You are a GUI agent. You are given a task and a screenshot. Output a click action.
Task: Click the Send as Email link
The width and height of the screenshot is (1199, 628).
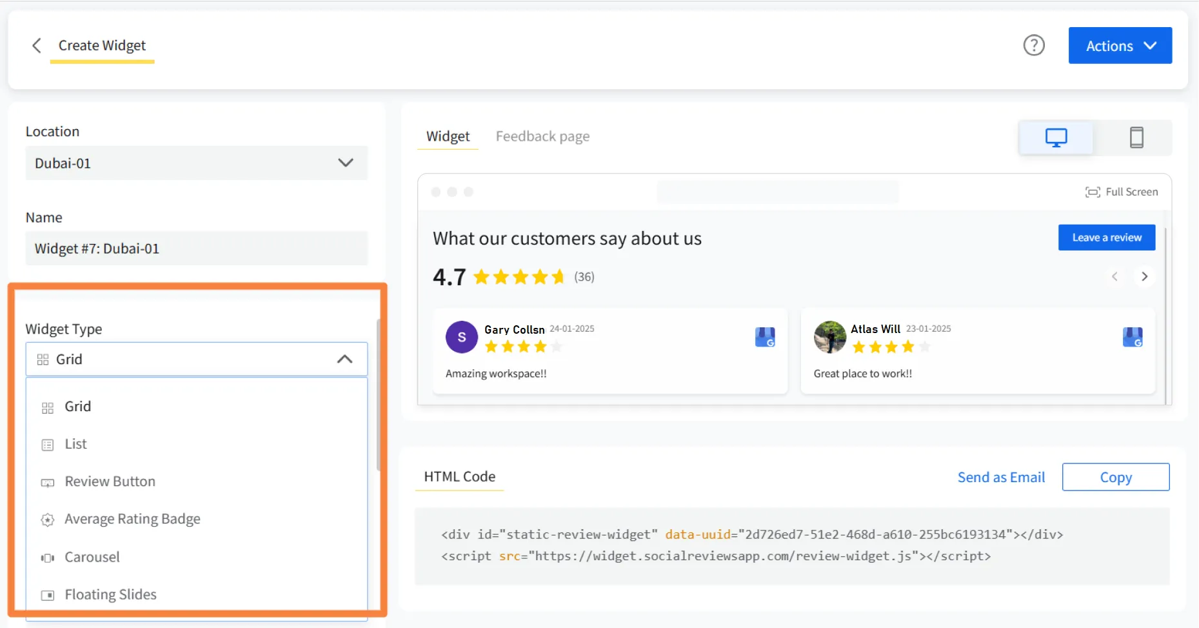click(1001, 476)
